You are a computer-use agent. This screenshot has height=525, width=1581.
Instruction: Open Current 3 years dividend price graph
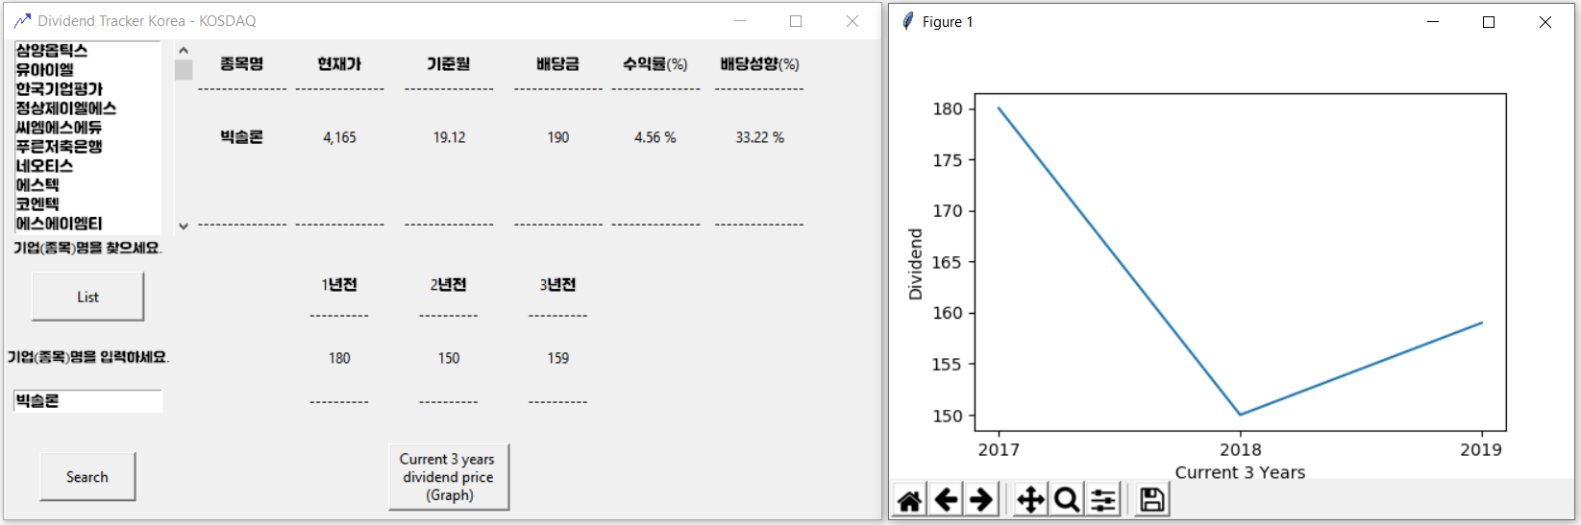(x=448, y=477)
